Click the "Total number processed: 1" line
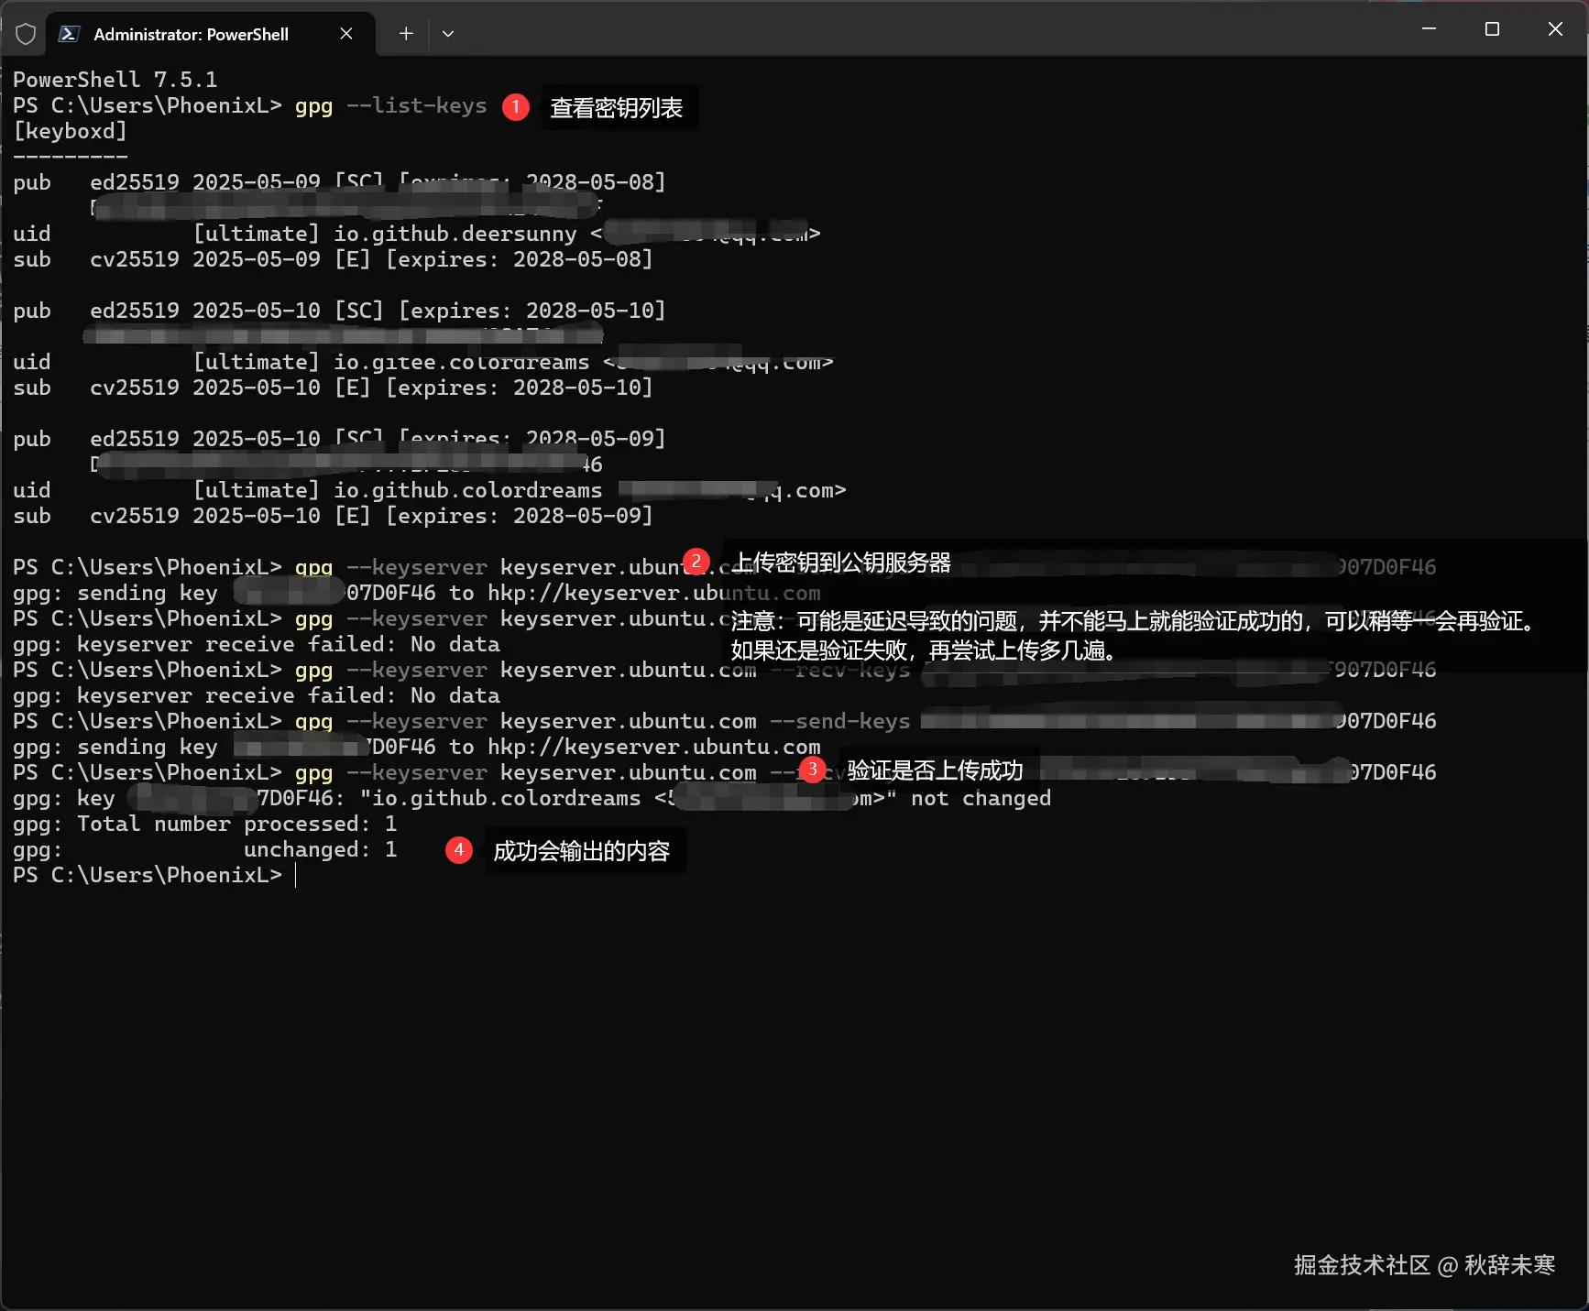This screenshot has height=1311, width=1589. tap(205, 824)
